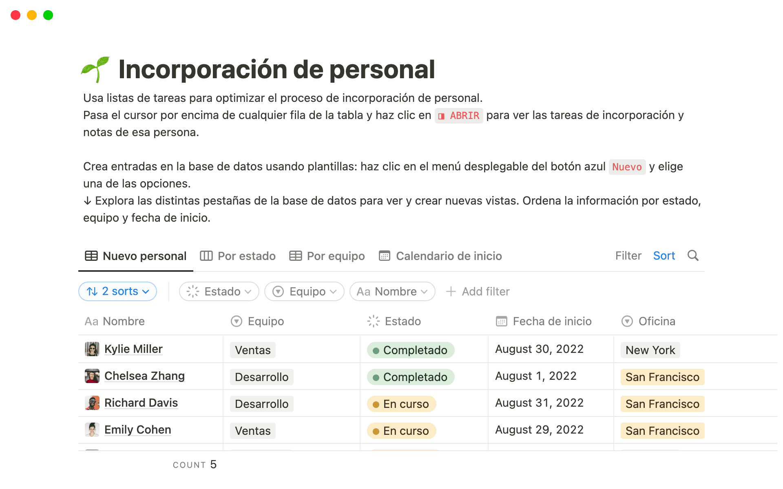Image resolution: width=783 pixels, height=489 pixels.
Task: Switch to the Por equipo tab
Action: pos(335,256)
